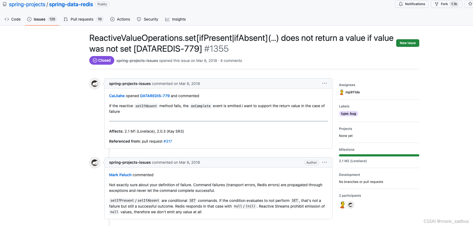Click the '4 comments' text in header

(x=231, y=61)
